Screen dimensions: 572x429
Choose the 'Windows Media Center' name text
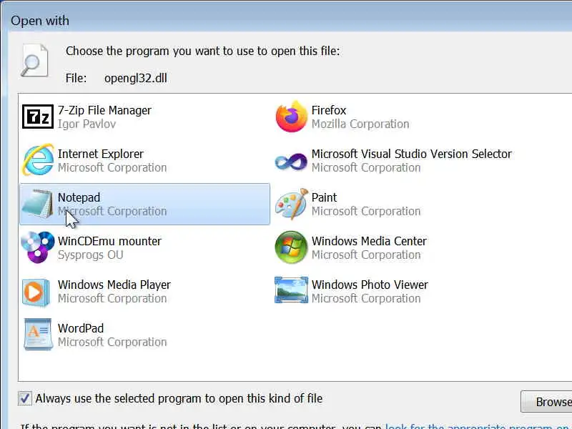[369, 241]
